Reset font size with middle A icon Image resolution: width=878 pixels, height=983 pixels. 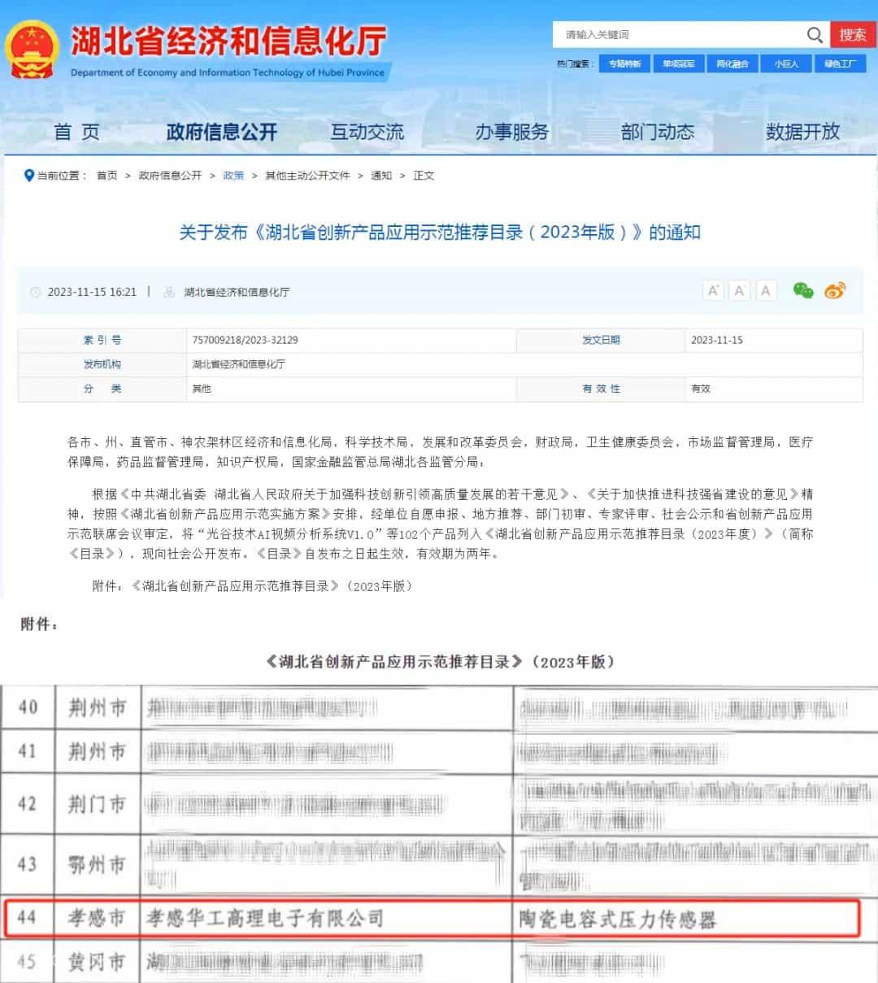tap(739, 291)
